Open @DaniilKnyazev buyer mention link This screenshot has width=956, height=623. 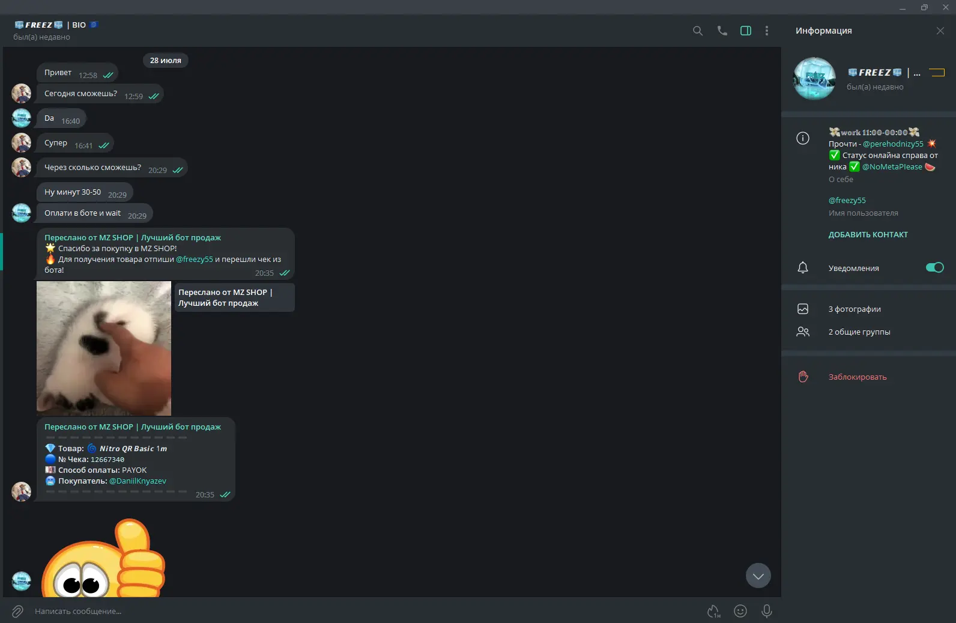pyautogui.click(x=138, y=481)
